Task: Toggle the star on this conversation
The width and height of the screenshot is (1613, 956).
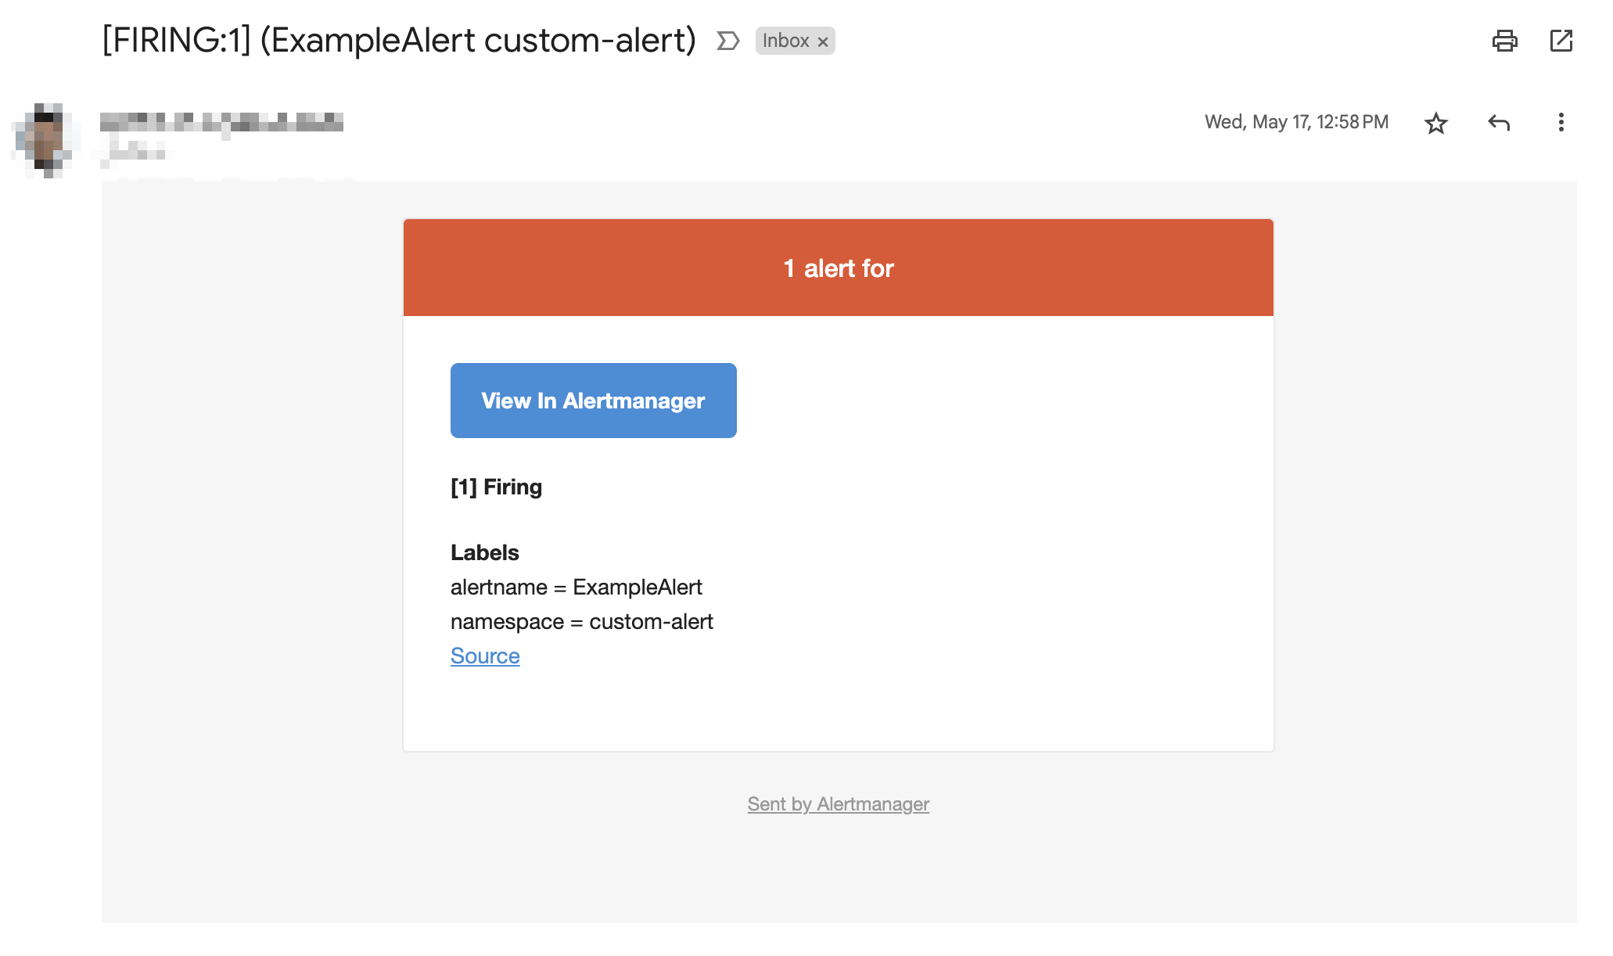Action: pyautogui.click(x=1436, y=122)
